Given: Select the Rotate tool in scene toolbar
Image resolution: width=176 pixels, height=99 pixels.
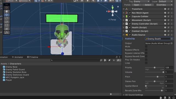Looking at the screenshot, I should point(7,18).
